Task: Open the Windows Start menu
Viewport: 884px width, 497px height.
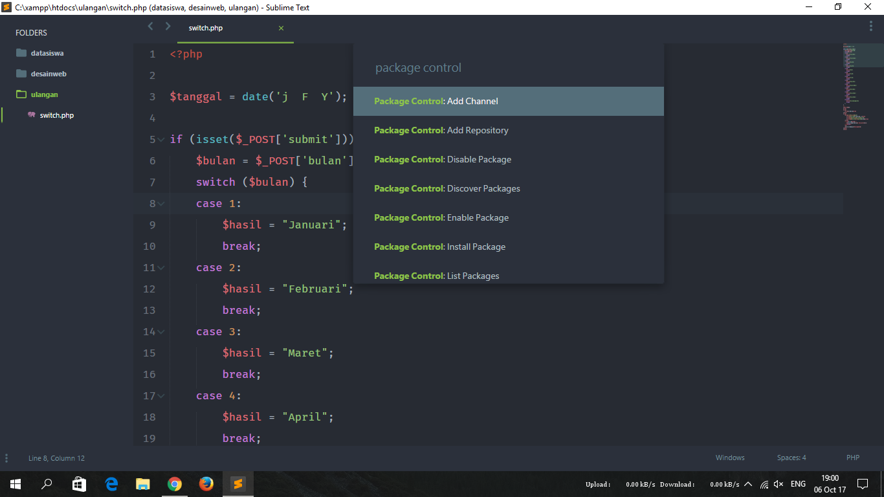Action: pos(16,483)
